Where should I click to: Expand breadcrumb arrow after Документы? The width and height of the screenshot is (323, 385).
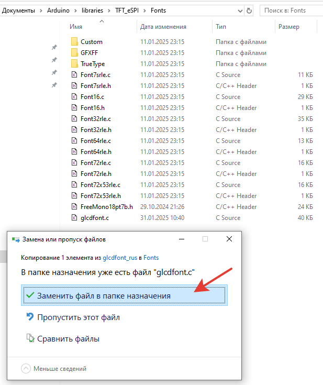click(41, 10)
